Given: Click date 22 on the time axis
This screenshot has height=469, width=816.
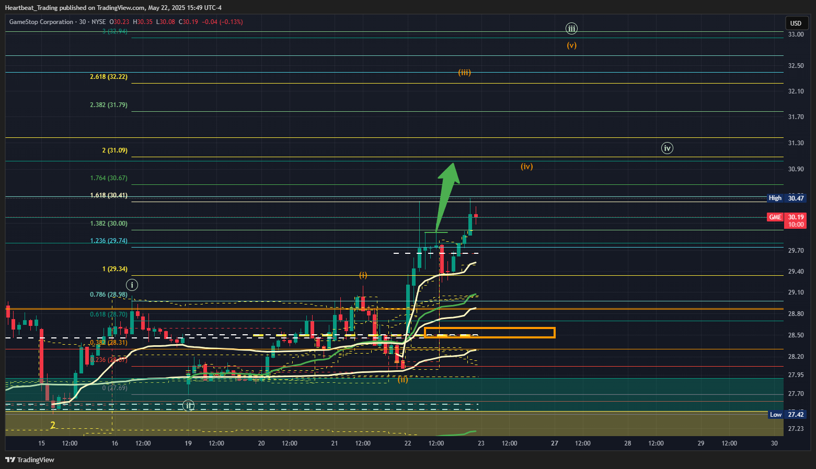Looking at the screenshot, I should tap(408, 443).
